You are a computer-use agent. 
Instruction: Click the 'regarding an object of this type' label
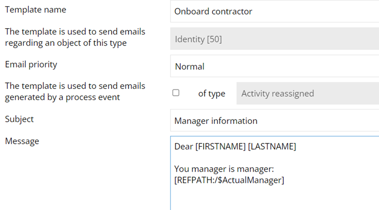point(66,43)
